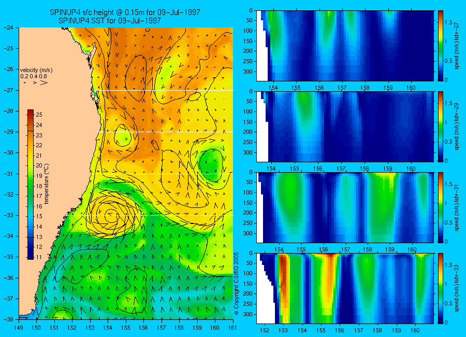Click the 50 depth label on lat=-33 panel
The width and height of the screenshot is (466, 337).
[x=250, y=263]
